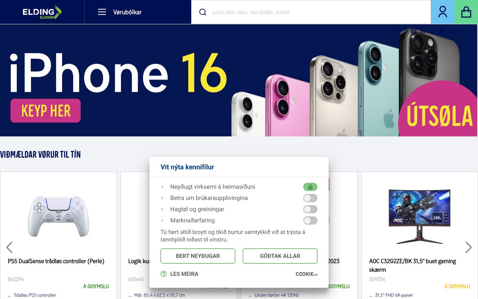478x299 pixels.
Task: Click the search magnifier icon
Action: click(203, 12)
